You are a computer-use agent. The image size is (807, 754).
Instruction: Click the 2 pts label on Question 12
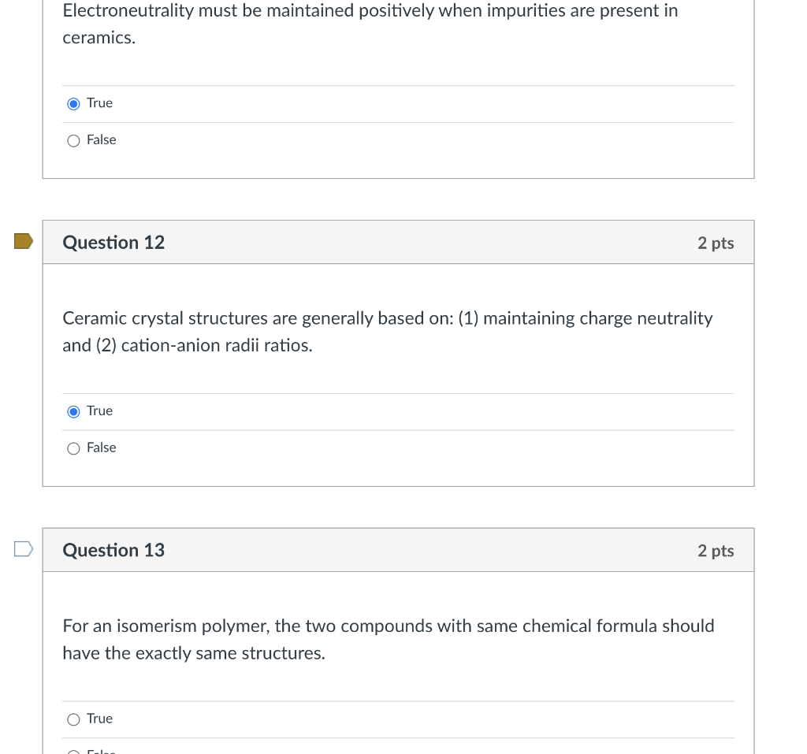click(x=715, y=243)
